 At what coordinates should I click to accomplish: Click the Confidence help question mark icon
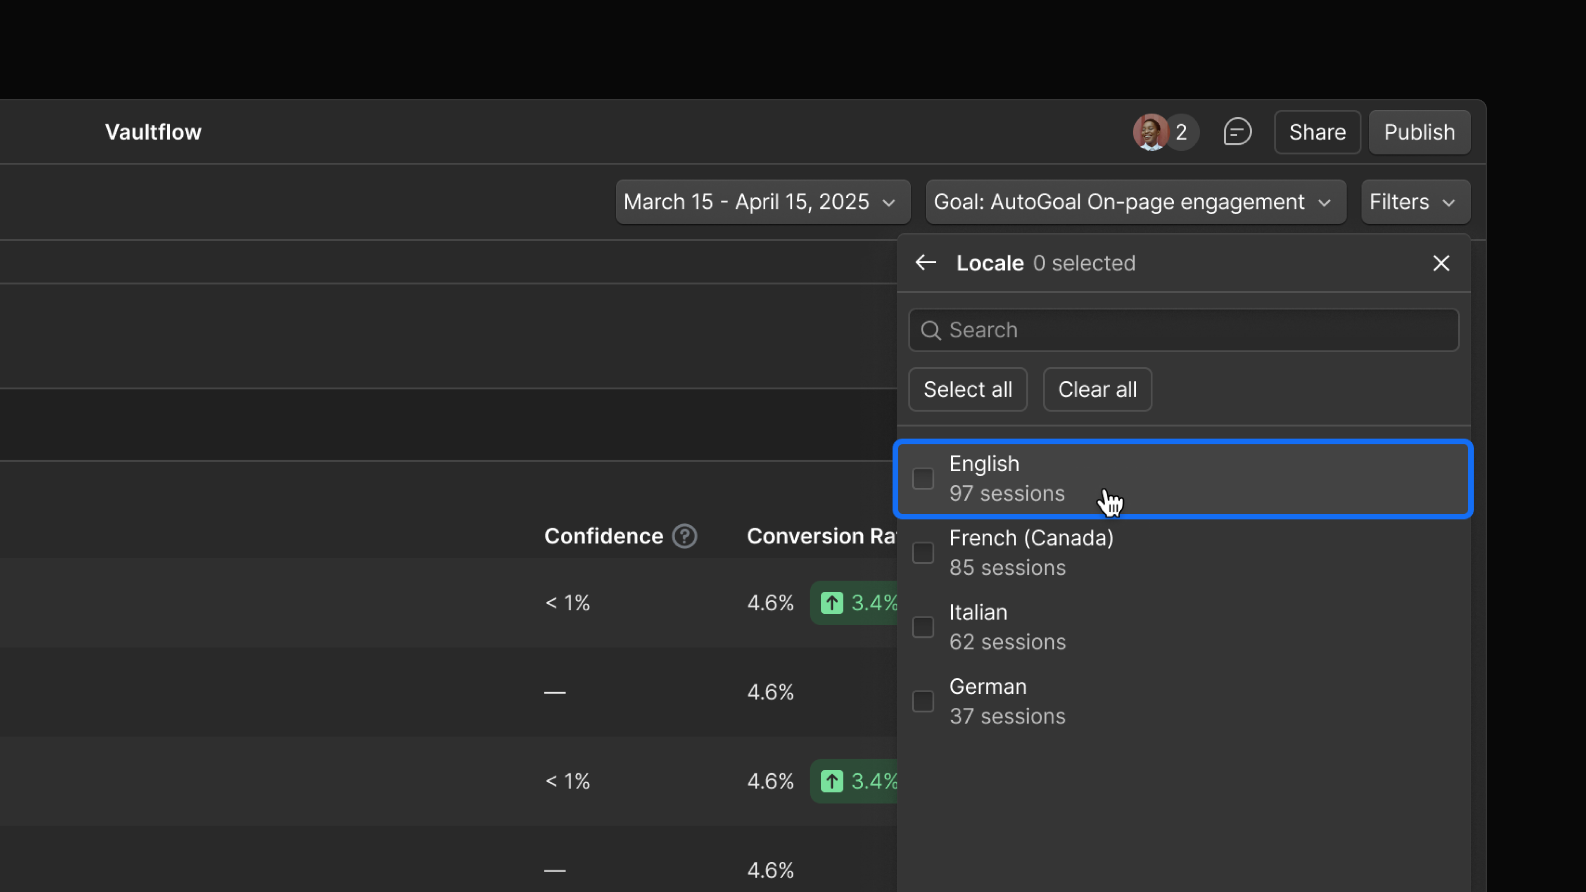click(x=684, y=536)
